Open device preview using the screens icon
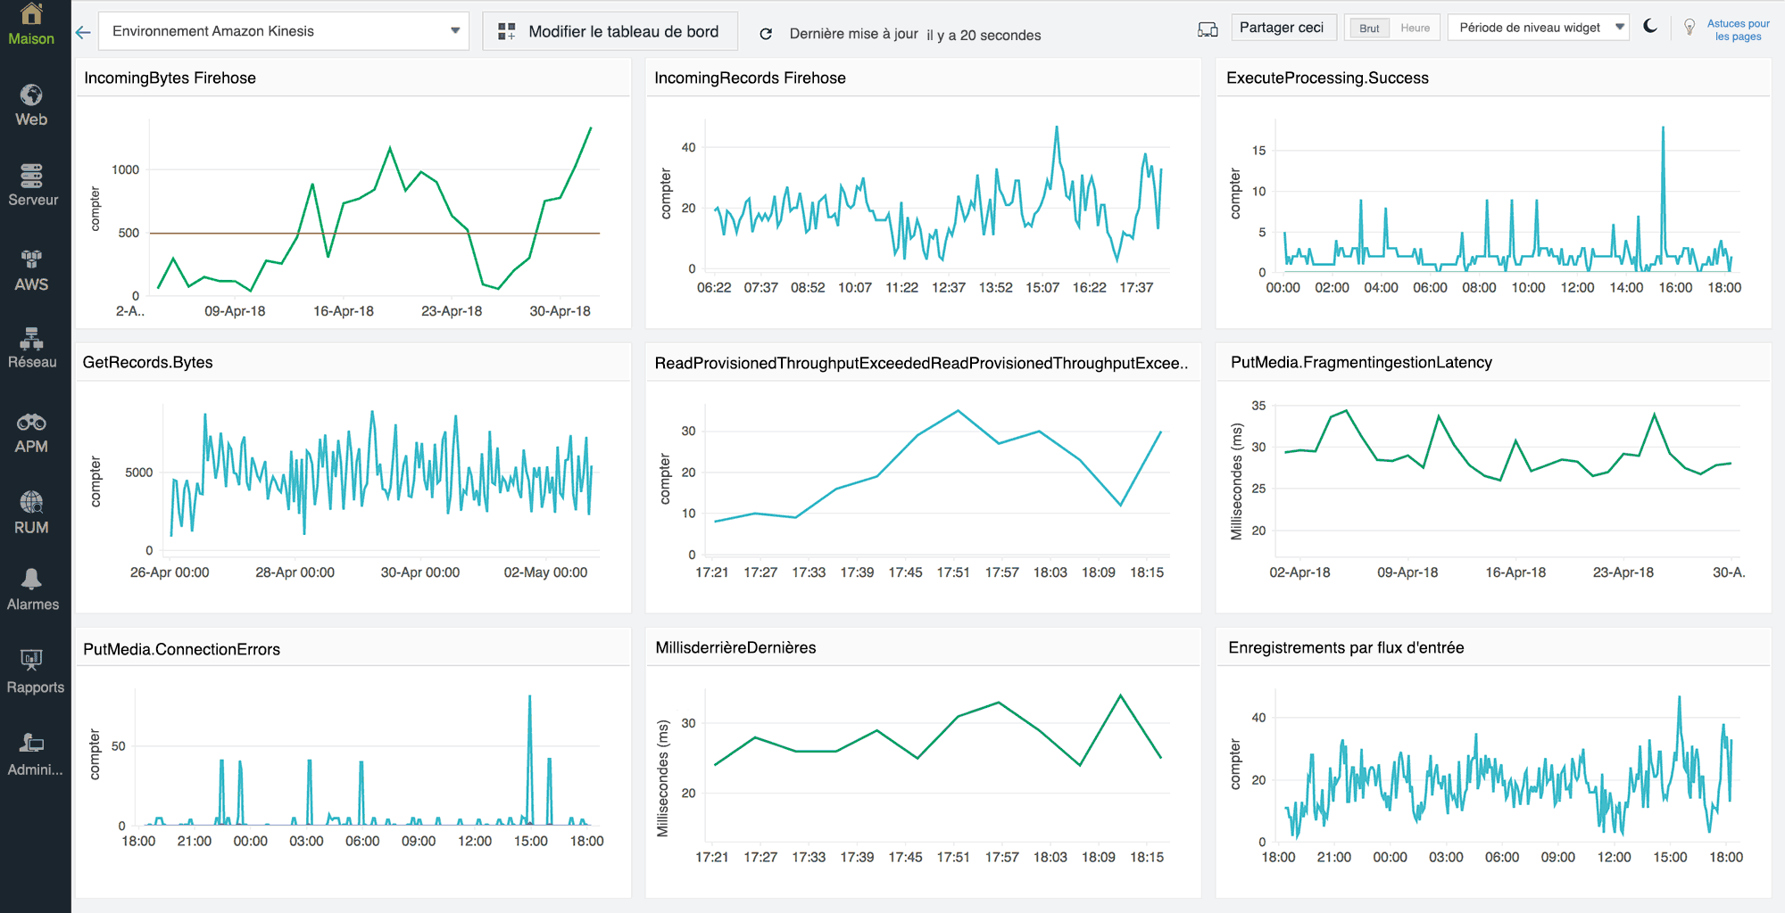 (x=1208, y=28)
